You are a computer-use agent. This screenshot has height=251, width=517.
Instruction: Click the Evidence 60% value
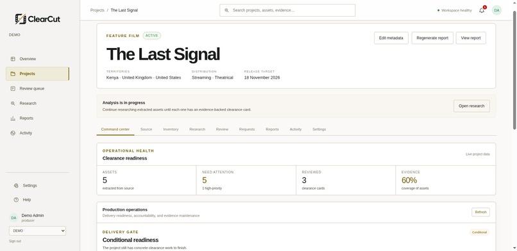409,181
